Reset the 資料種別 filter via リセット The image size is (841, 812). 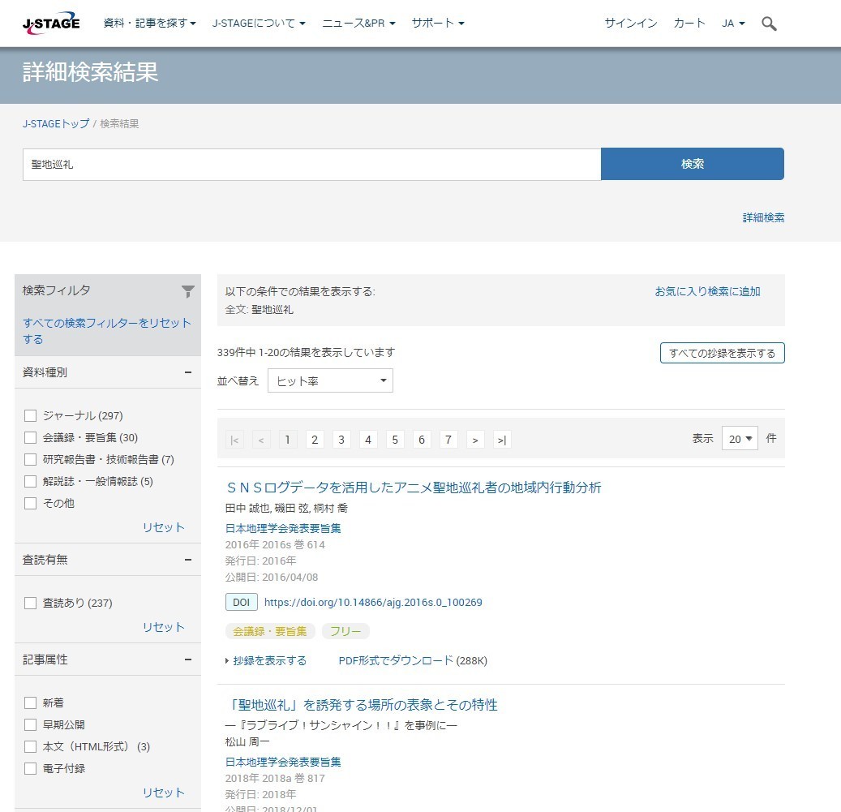(x=163, y=527)
